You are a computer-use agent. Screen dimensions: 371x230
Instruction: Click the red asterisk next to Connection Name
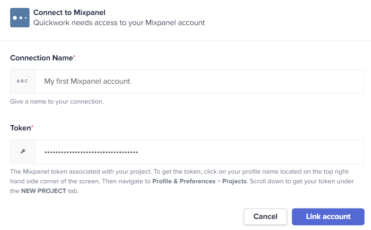(74, 56)
